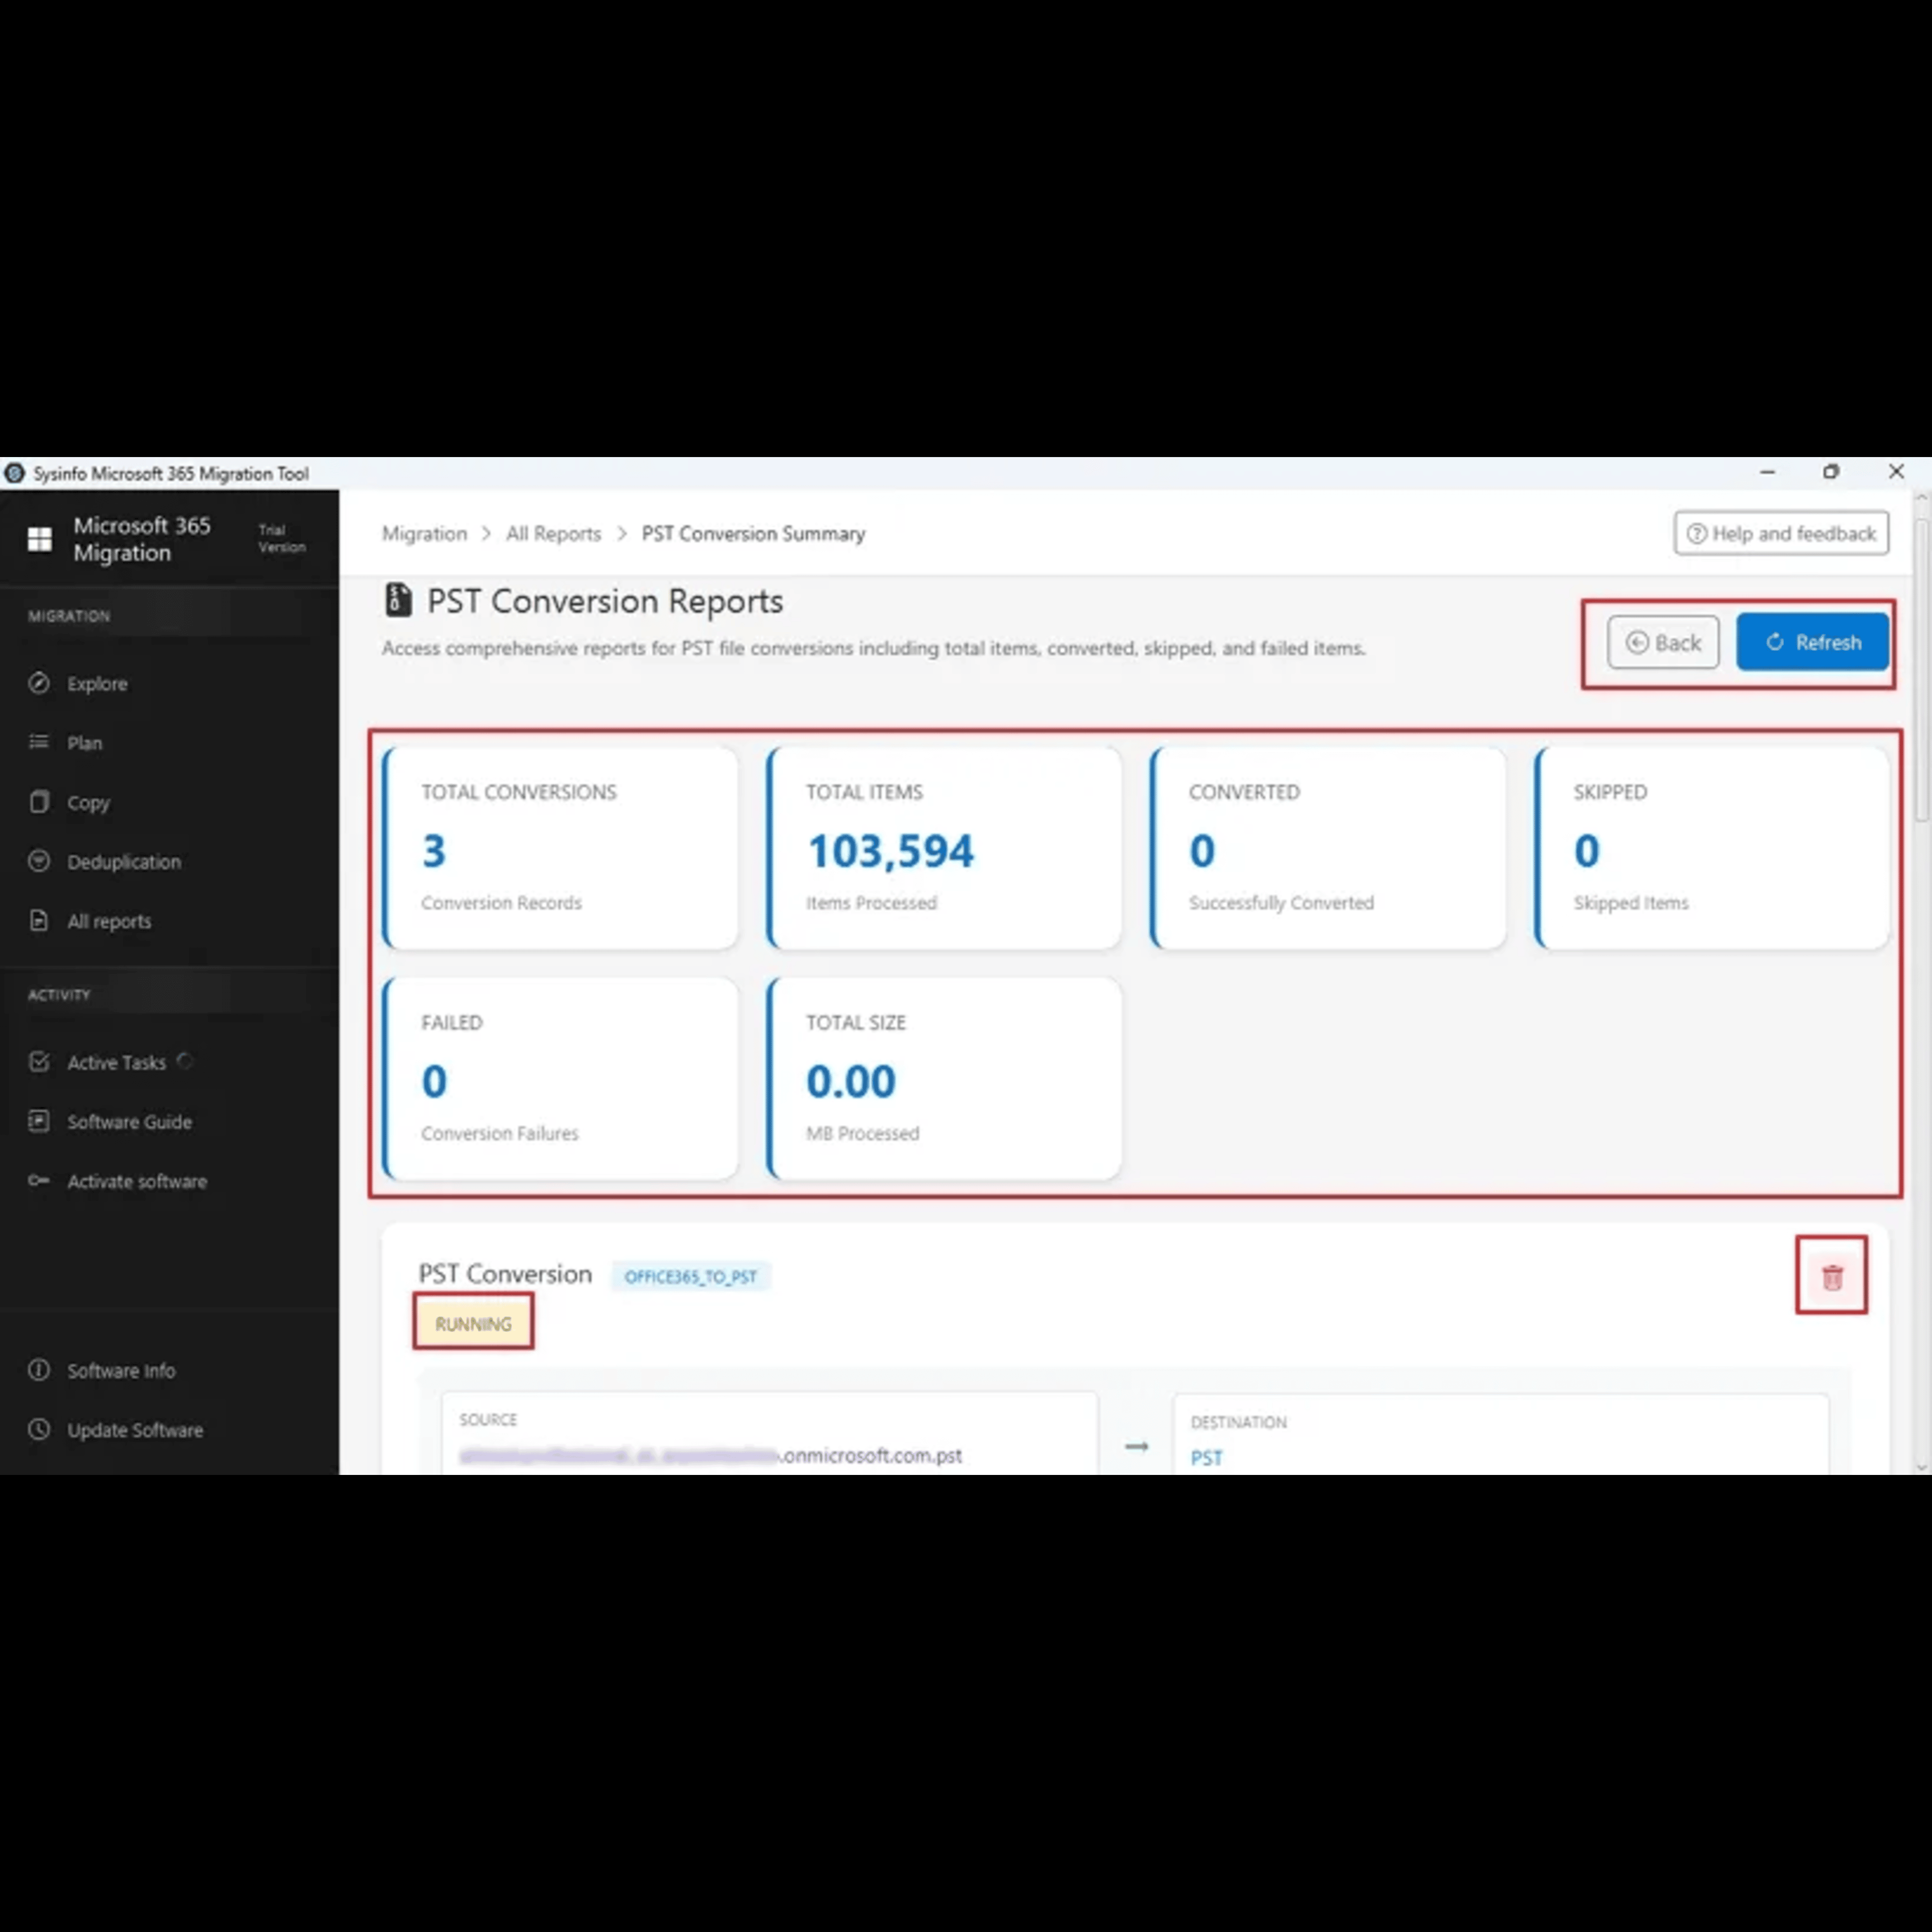Select Update Software in sidebar
The image size is (1932, 1932).
point(135,1431)
